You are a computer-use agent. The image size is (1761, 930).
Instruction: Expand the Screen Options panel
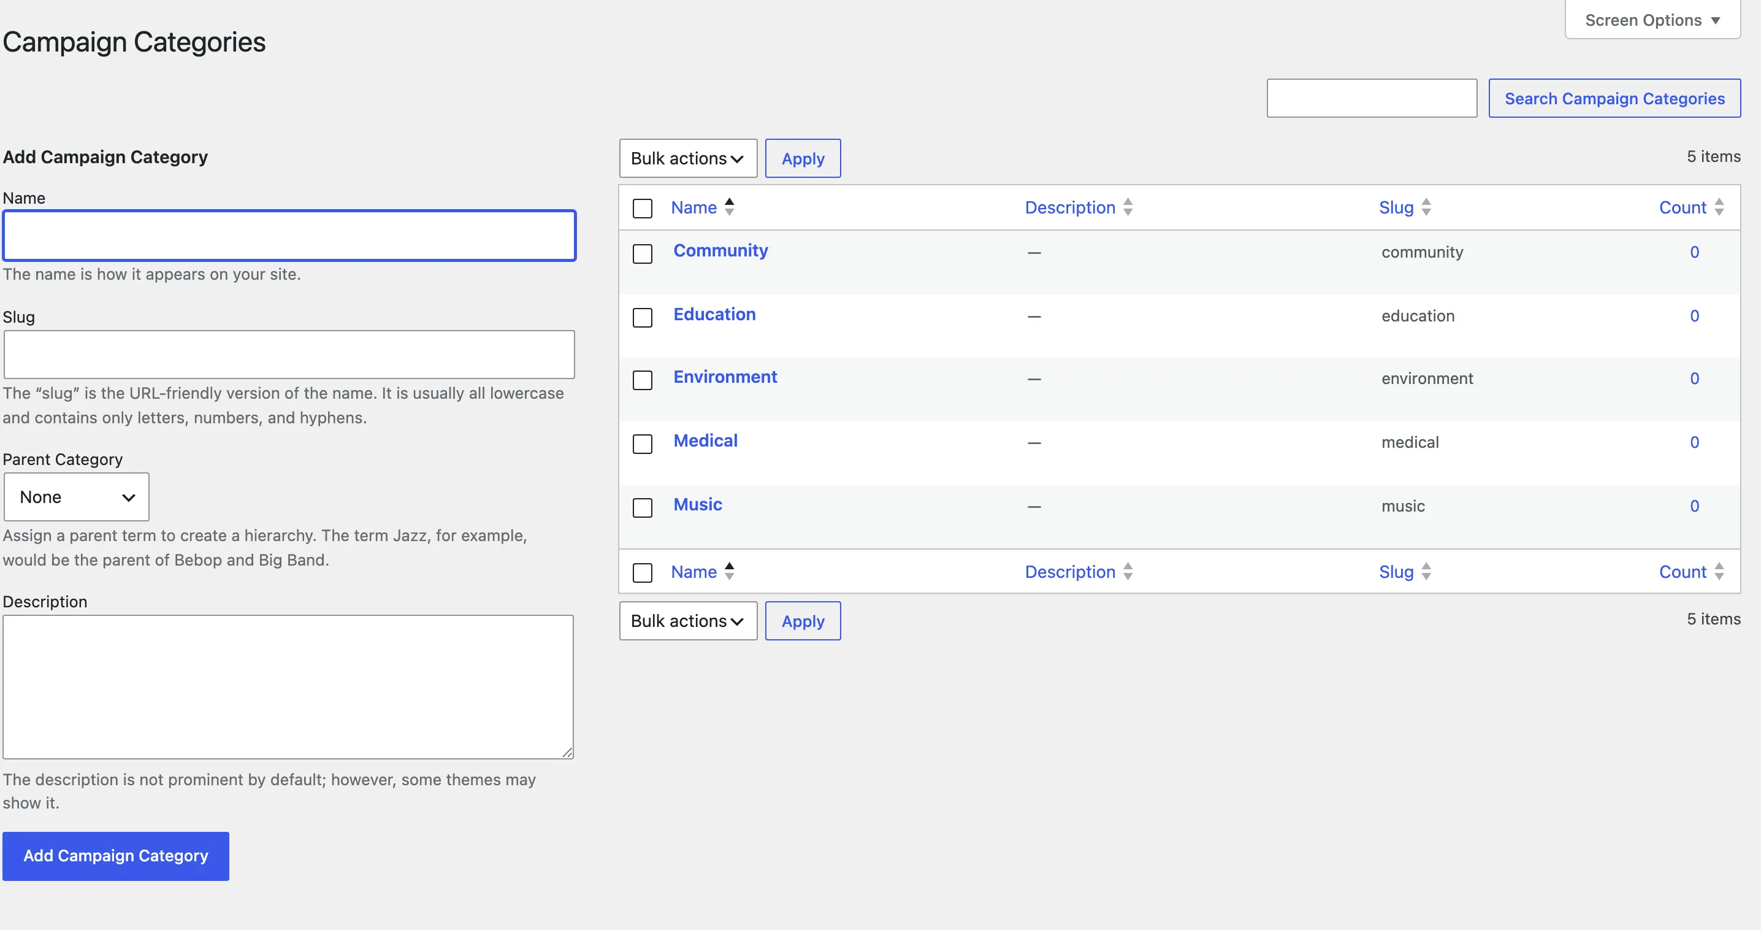pos(1652,20)
